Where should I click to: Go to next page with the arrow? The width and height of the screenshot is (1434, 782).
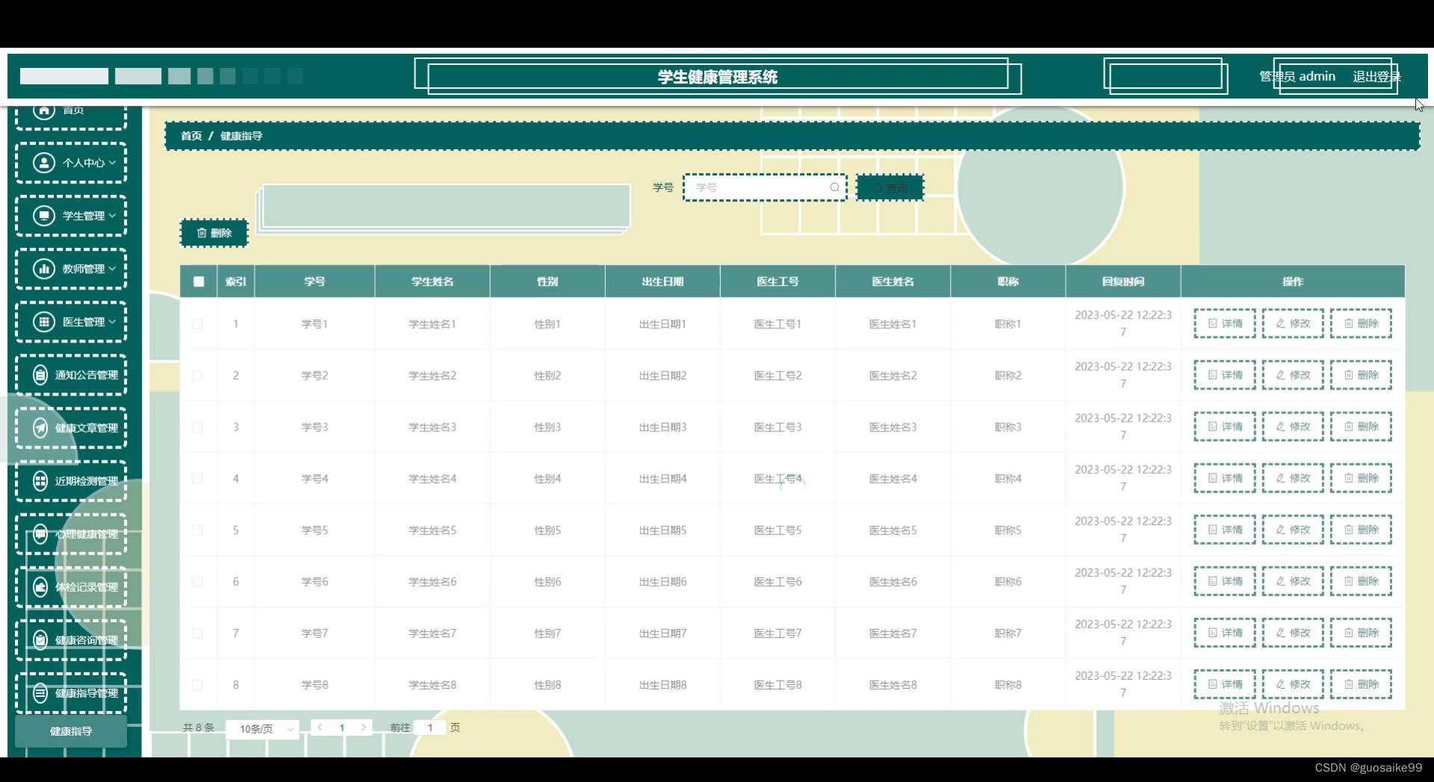(x=363, y=728)
